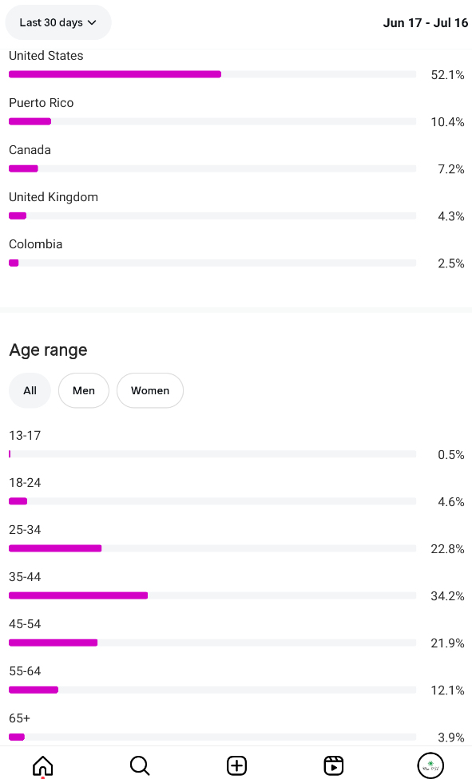Click the 35-44 age range bar
The image size is (472, 779).
[212, 595]
